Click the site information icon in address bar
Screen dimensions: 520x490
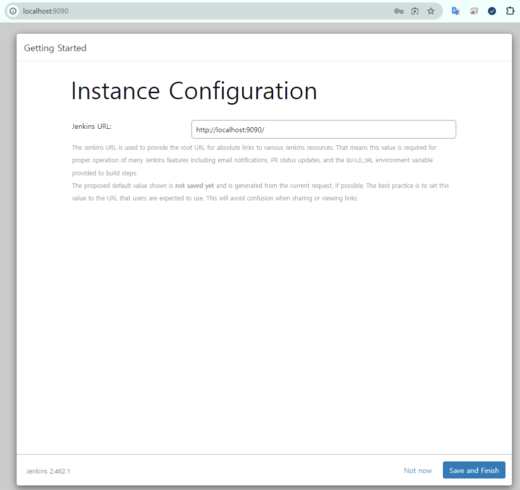[x=13, y=11]
